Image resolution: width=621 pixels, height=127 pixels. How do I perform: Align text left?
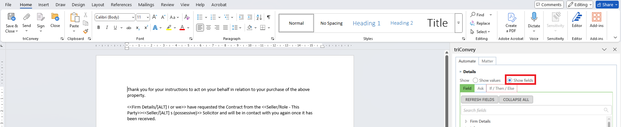point(200,28)
